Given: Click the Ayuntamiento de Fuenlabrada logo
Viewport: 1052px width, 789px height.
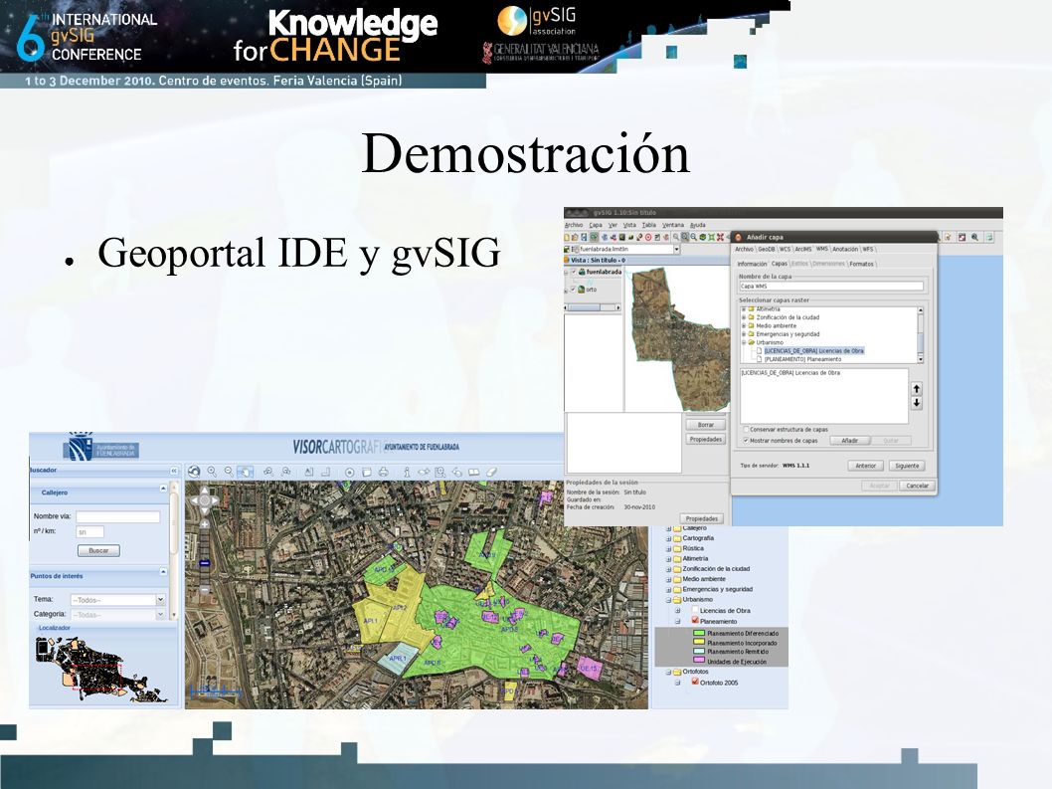Looking at the screenshot, I should point(100,448).
